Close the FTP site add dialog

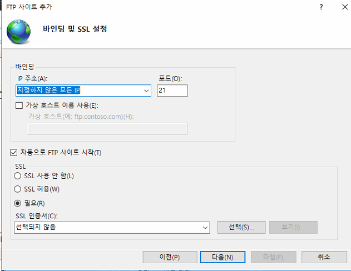pyautogui.click(x=345, y=7)
